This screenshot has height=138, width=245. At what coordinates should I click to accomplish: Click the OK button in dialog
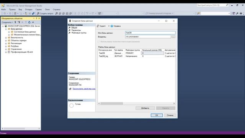click(x=157, y=115)
